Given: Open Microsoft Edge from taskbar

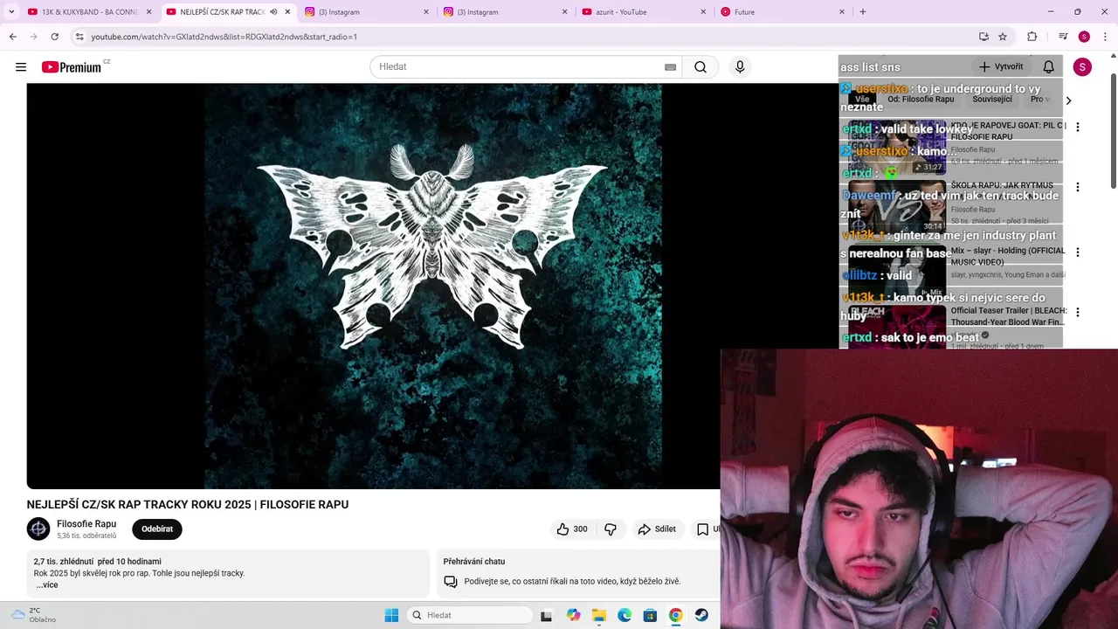Looking at the screenshot, I should [625, 615].
